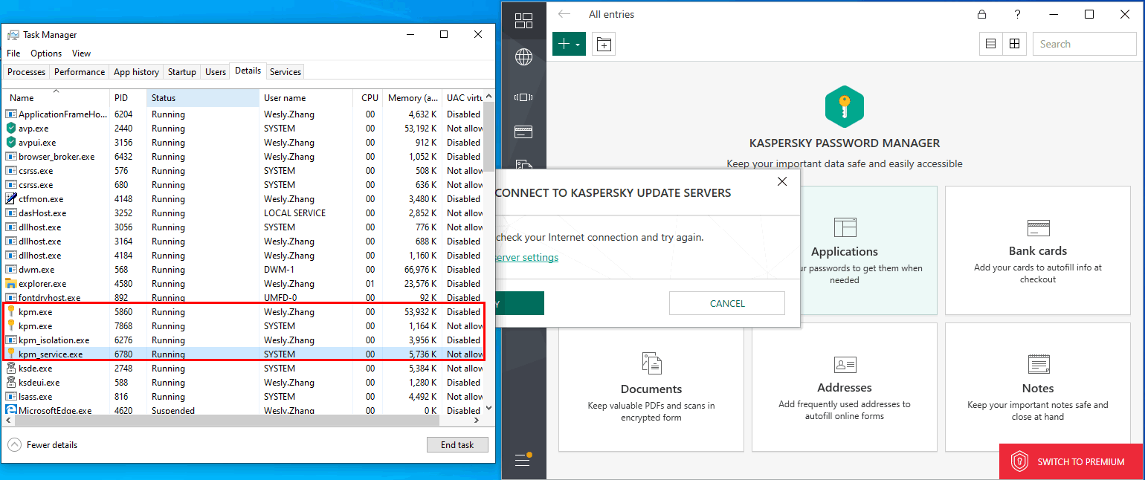Open the Bank cards card
The width and height of the screenshot is (1145, 480).
click(x=1037, y=250)
